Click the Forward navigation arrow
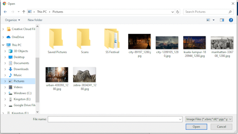 13,12
